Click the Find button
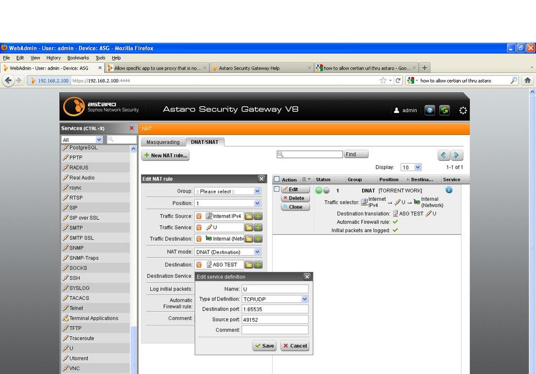 (x=356, y=154)
